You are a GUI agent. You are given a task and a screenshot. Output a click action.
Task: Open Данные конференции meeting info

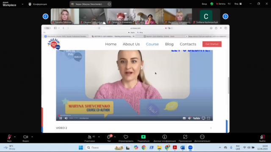coord(165,138)
